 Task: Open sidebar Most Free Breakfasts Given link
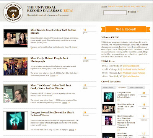coord(125,135)
